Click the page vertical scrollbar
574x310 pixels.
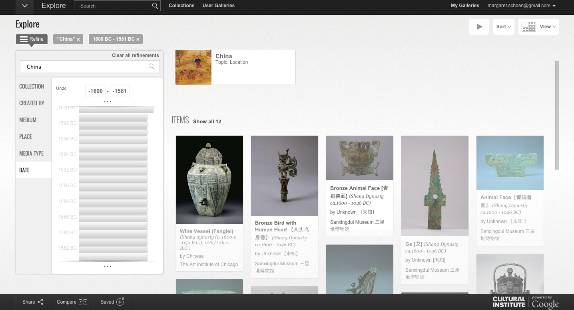(x=557, y=115)
